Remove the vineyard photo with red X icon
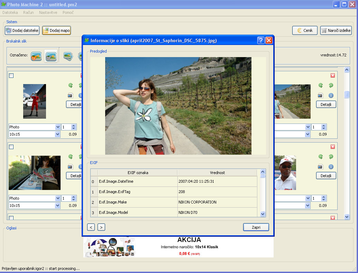This screenshot has width=358, height=273. click(332, 75)
